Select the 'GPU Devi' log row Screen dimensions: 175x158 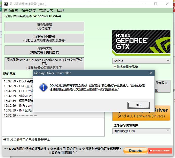18,91
